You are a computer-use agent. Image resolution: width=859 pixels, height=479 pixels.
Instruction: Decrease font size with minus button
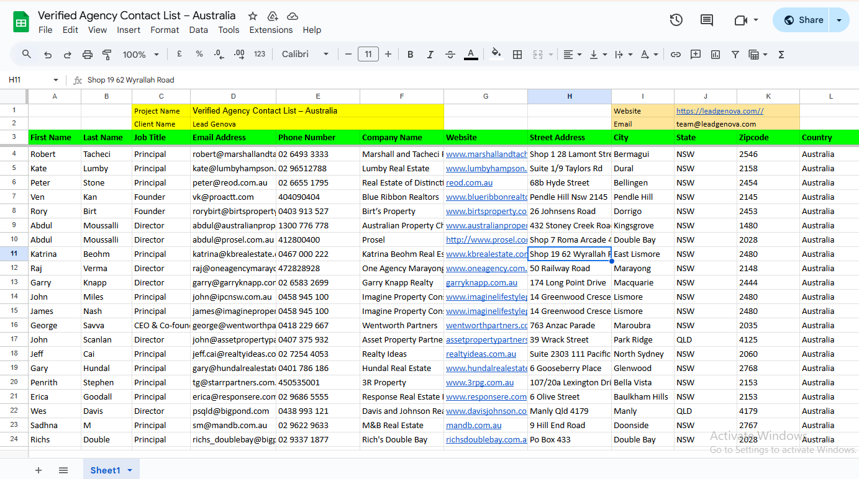pyautogui.click(x=348, y=55)
